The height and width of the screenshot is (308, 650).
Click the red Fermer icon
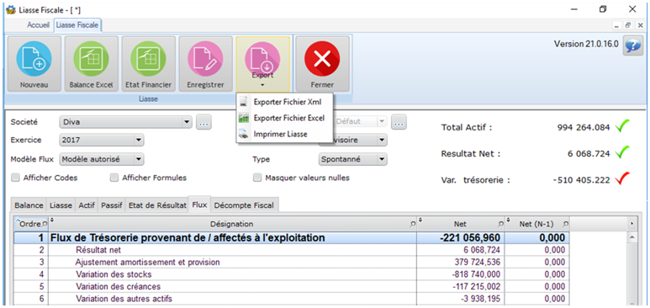(x=322, y=63)
